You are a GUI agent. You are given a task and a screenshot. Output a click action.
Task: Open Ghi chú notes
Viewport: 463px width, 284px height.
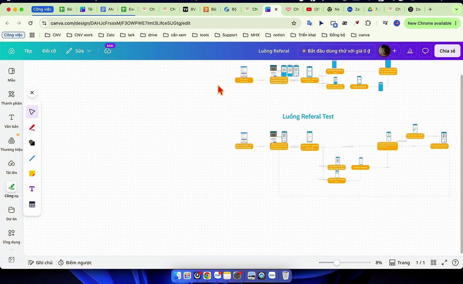click(x=40, y=262)
